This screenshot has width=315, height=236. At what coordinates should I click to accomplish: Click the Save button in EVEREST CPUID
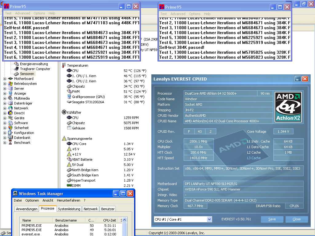[x=272, y=219]
